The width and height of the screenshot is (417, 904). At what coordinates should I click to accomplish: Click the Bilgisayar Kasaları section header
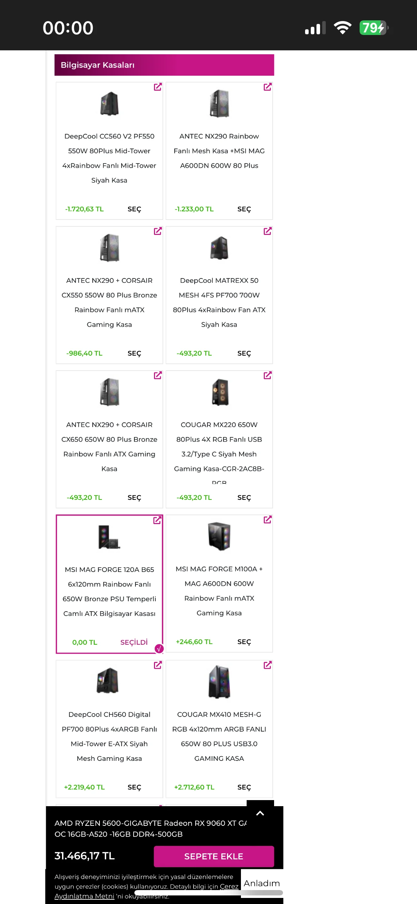[x=164, y=65]
